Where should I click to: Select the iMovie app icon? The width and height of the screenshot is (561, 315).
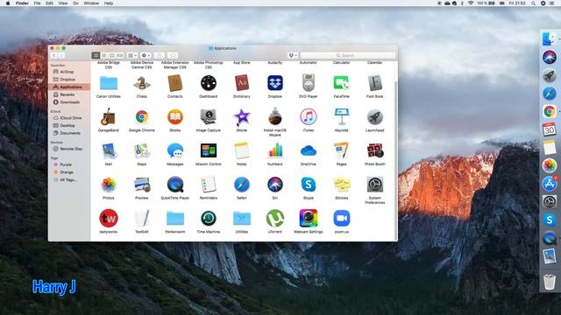(242, 117)
